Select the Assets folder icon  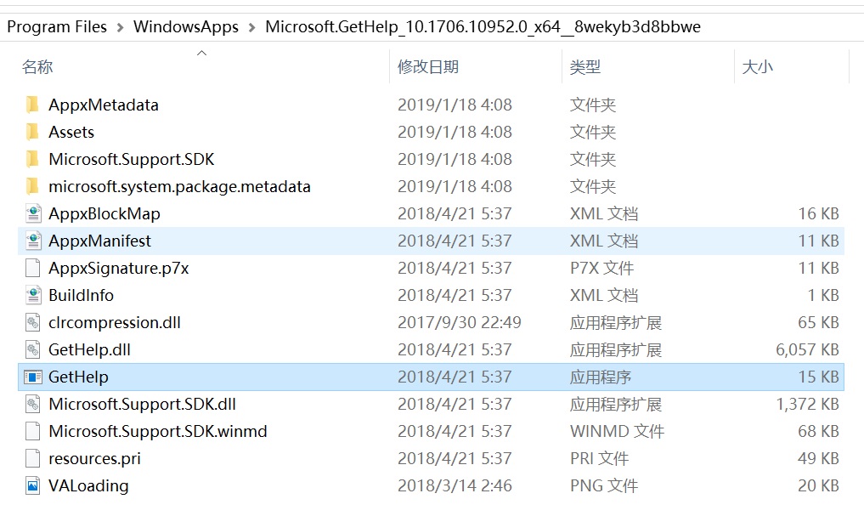[x=32, y=132]
